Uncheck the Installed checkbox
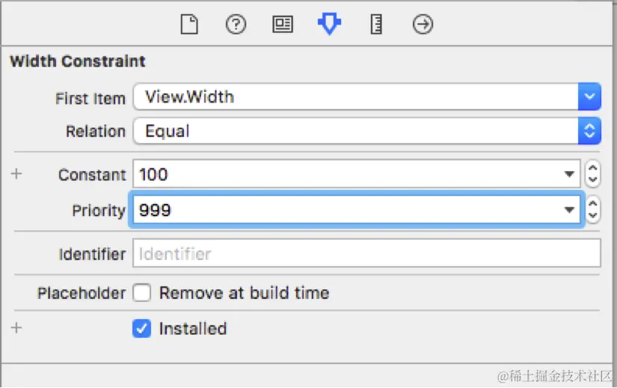617x388 pixels. coord(142,328)
